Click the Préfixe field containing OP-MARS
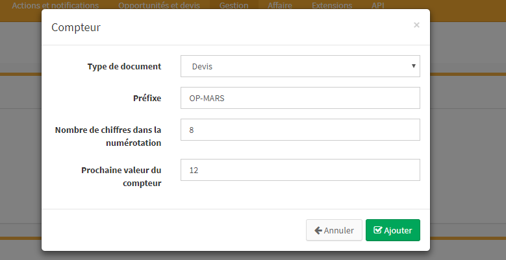Viewport: 506px width, 260px height. point(300,98)
